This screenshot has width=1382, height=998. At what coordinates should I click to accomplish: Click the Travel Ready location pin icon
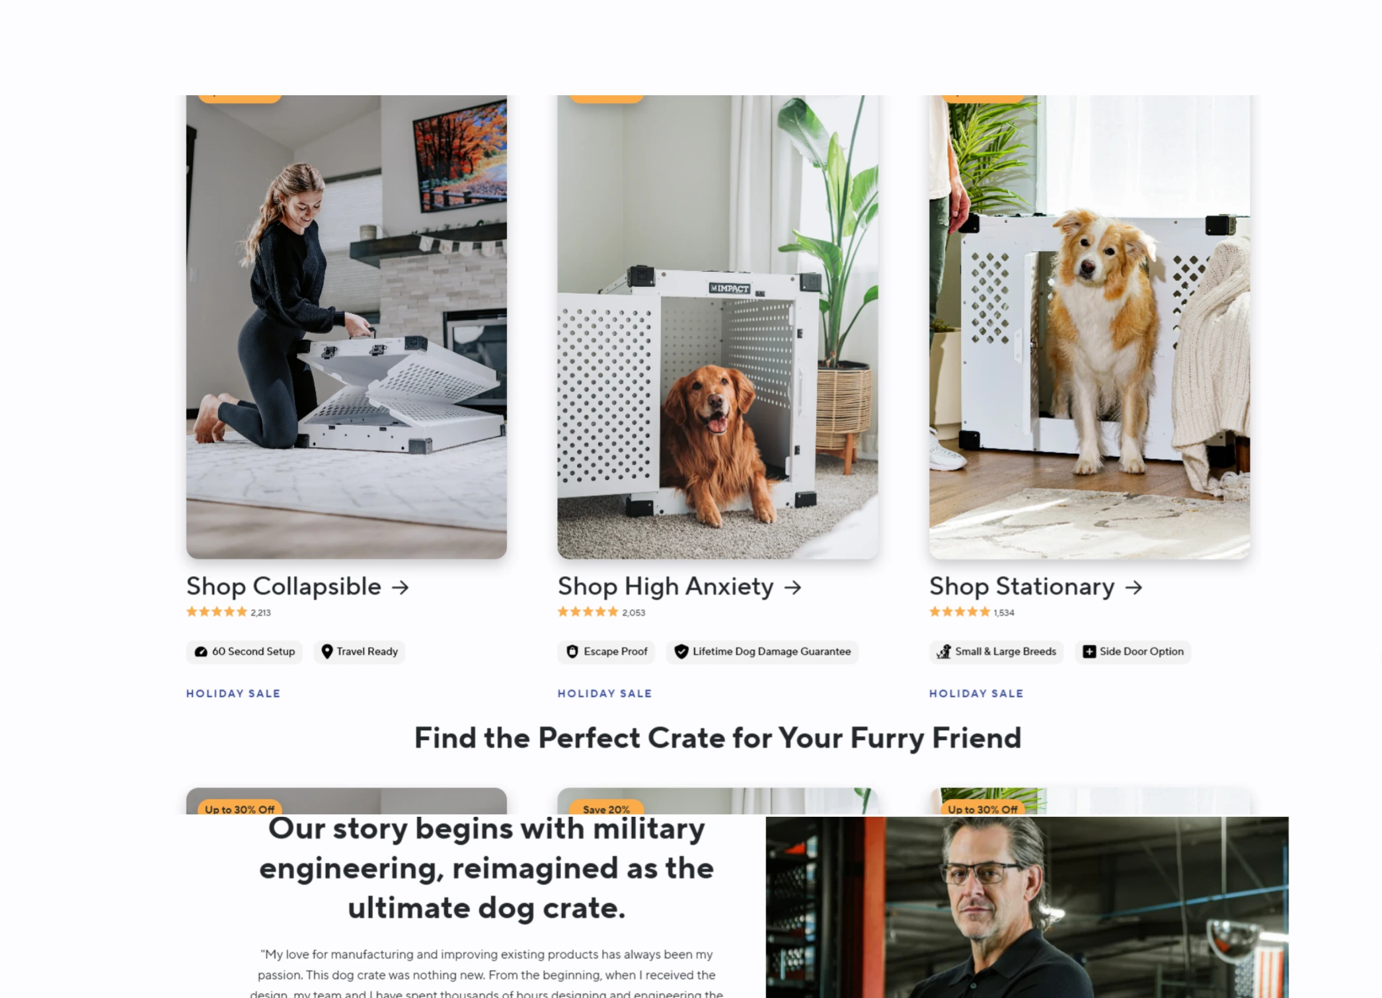click(x=326, y=651)
